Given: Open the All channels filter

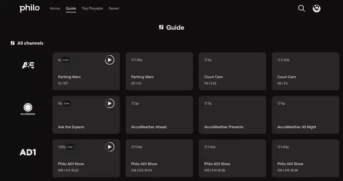Looking at the screenshot, I should (27, 43).
